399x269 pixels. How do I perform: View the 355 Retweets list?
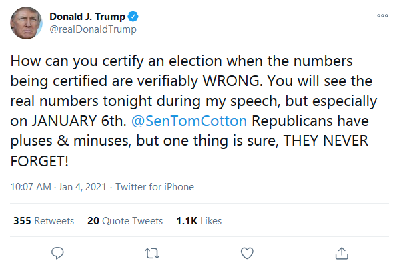[x=44, y=221]
